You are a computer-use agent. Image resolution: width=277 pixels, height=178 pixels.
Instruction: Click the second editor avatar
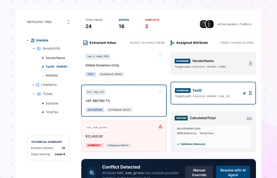pos(210,24)
